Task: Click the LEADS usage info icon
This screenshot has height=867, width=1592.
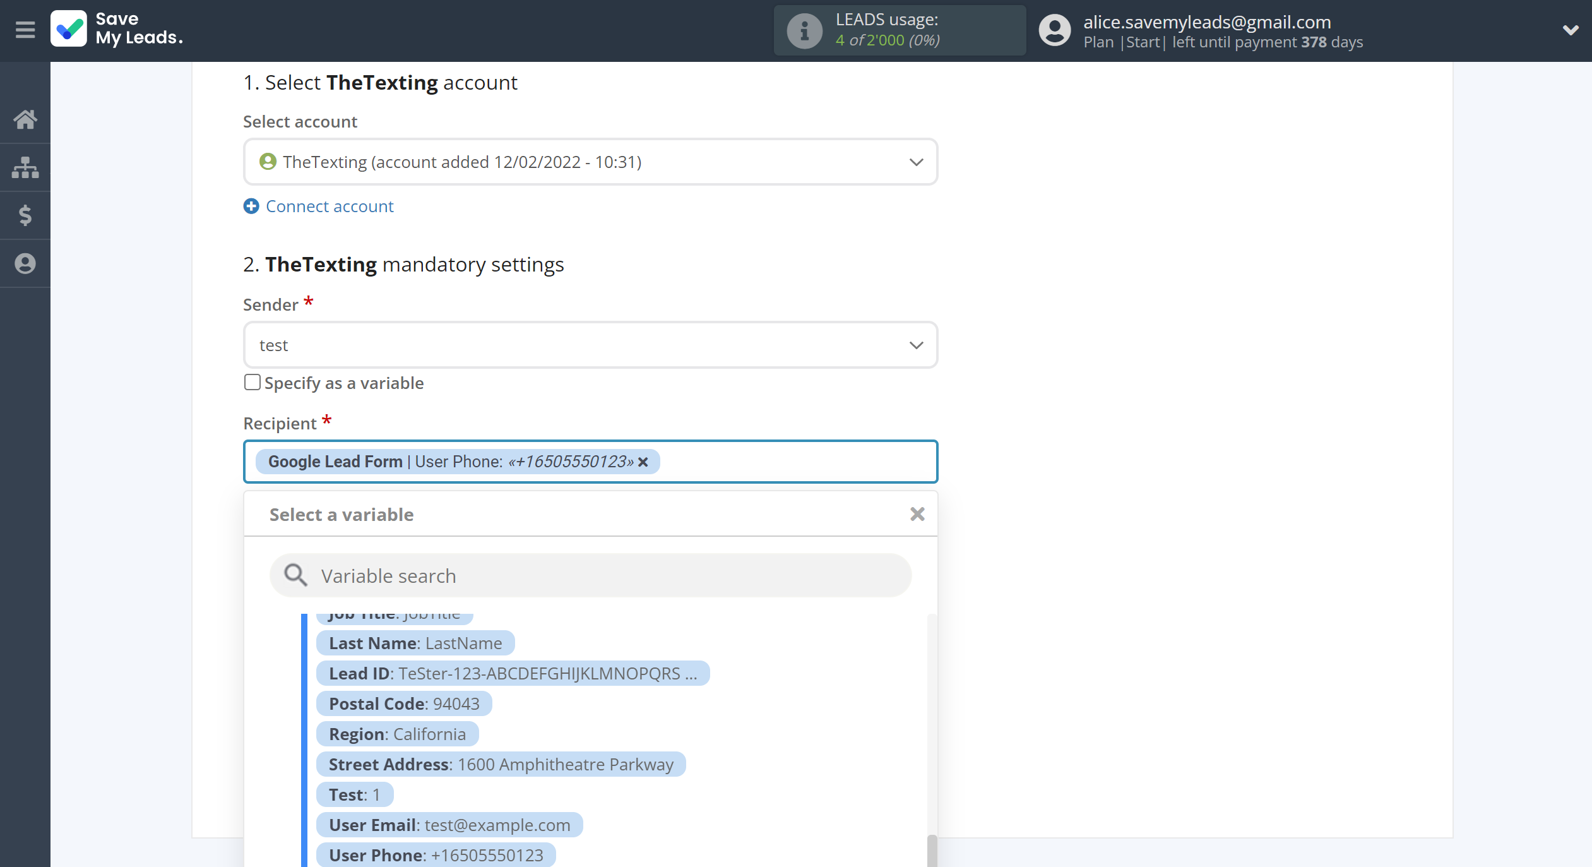Action: [804, 30]
